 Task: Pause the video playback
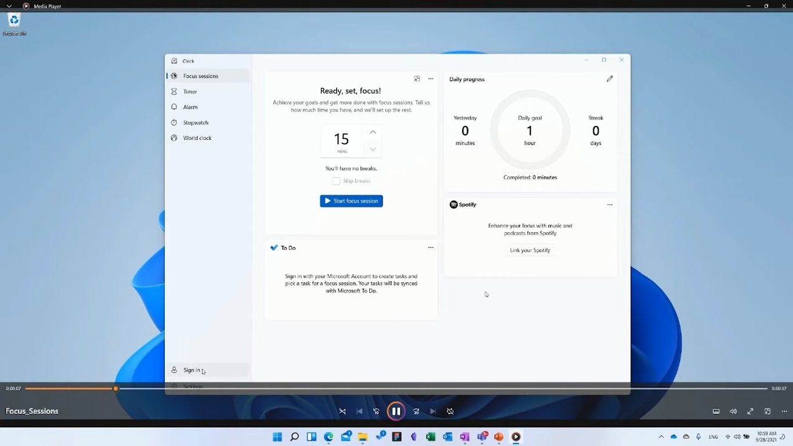click(396, 411)
